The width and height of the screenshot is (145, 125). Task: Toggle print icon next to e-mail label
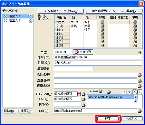[109, 92]
